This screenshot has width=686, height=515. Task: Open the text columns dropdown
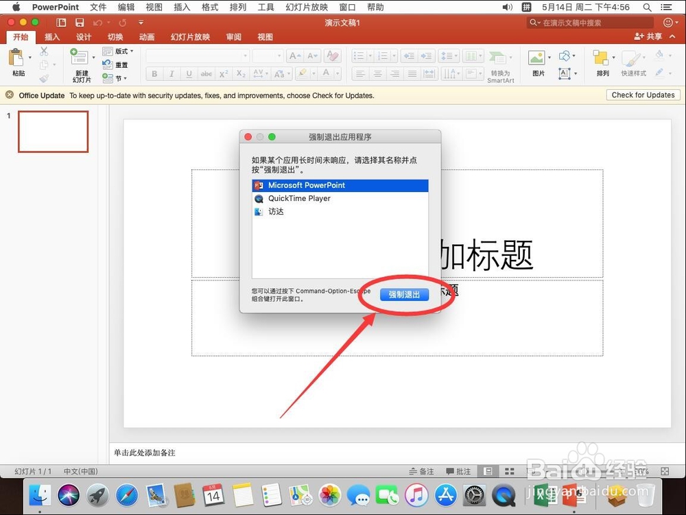(x=474, y=56)
